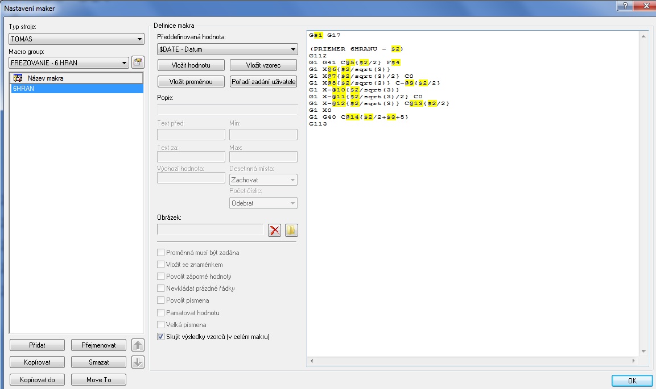Image resolution: width=656 pixels, height=389 pixels.
Task: Expand the Macro group dropdown
Action: (69, 62)
